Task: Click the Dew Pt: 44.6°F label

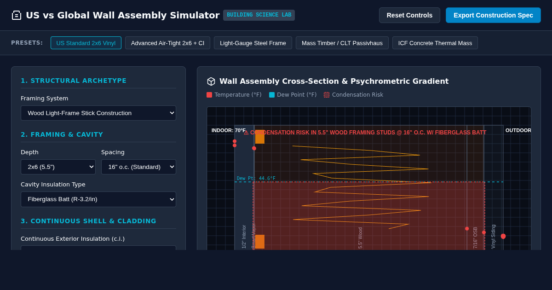Action: 256,179
